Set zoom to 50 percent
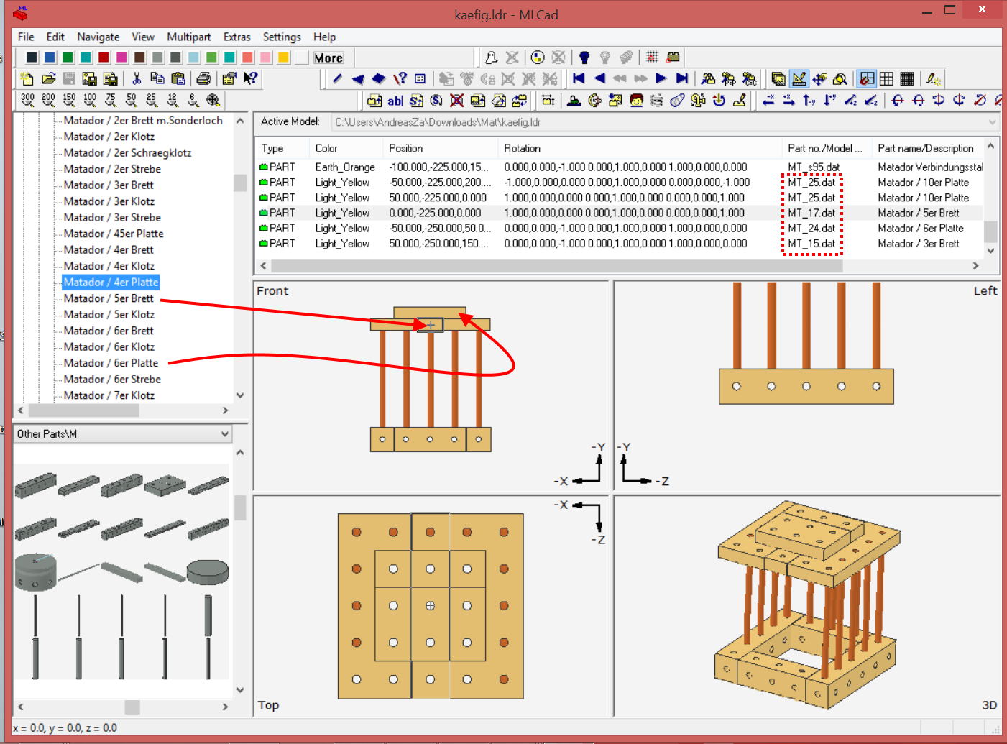 click(131, 100)
